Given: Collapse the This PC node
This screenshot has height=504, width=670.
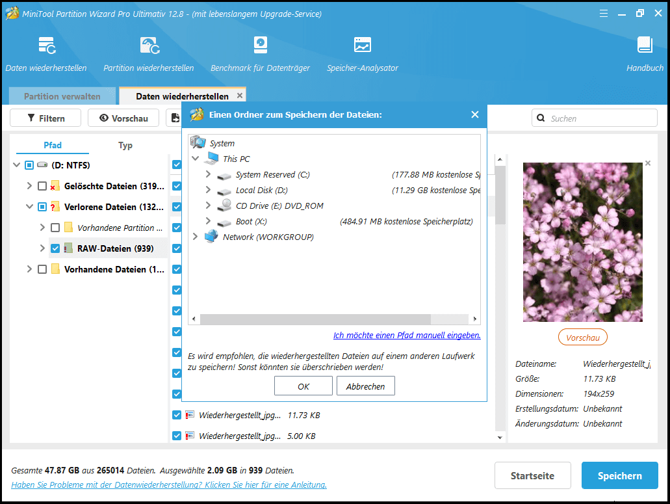Looking at the screenshot, I should [195, 158].
